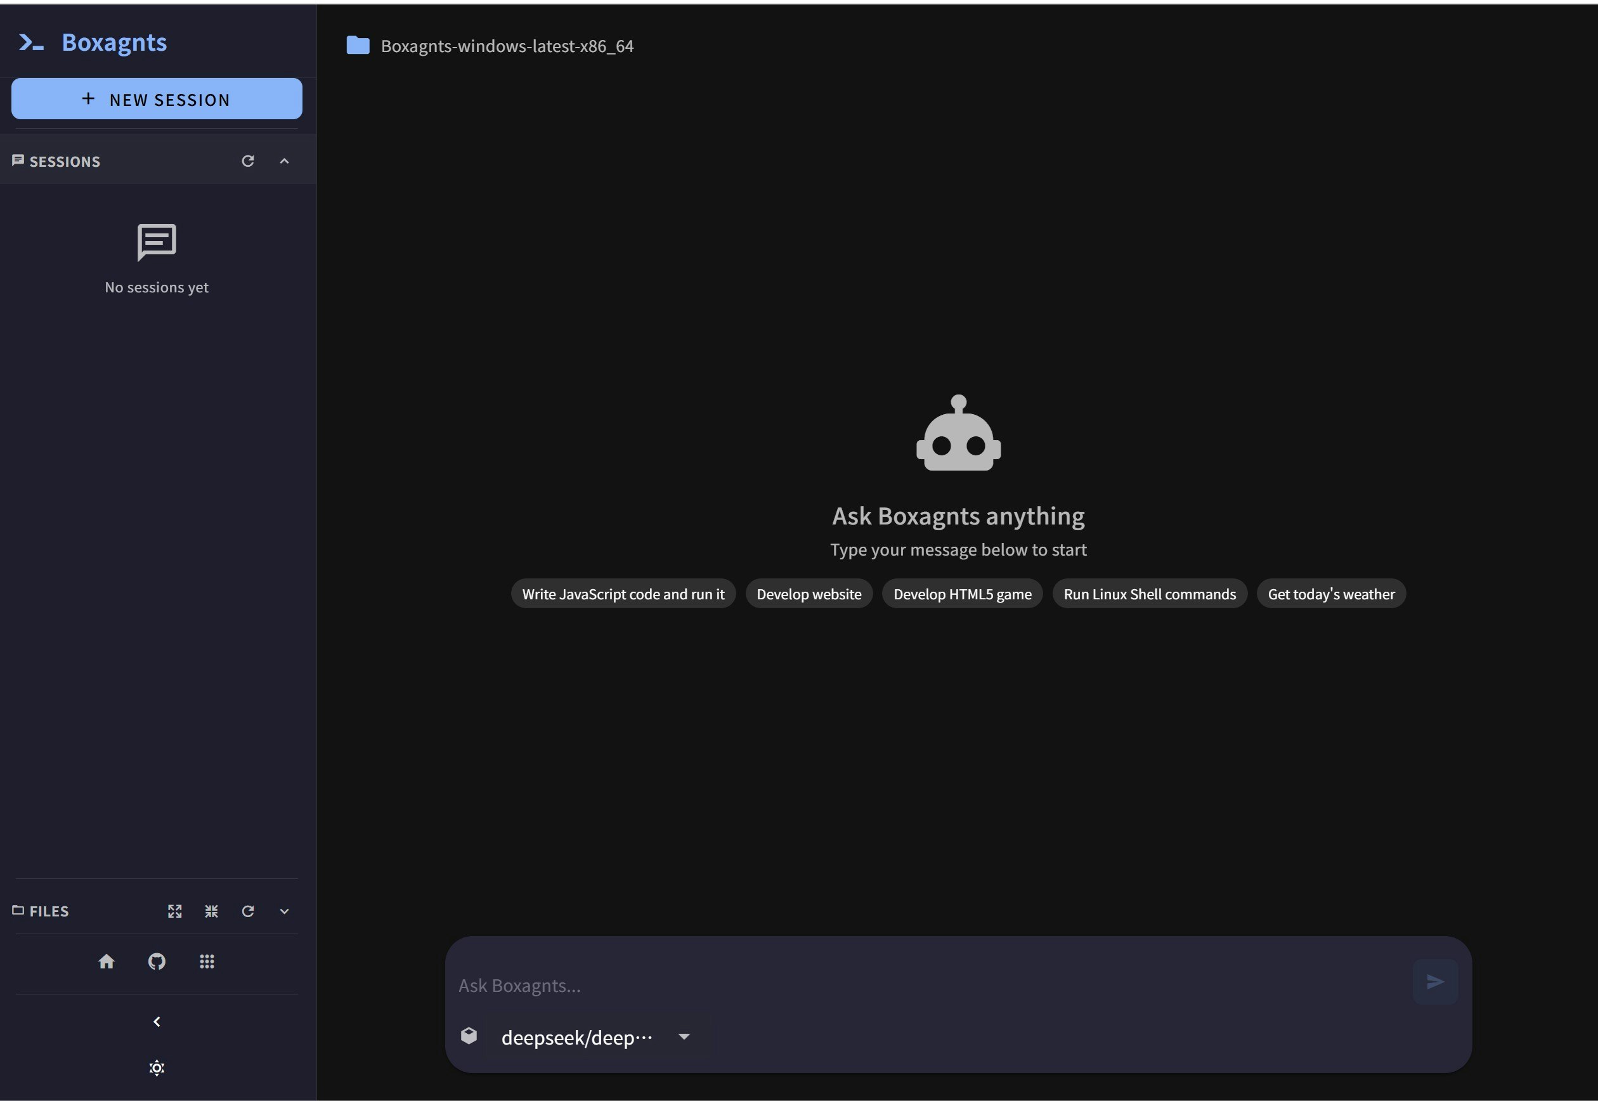1598x1101 pixels.
Task: Click the 'Ask Boxagnts anything' heading
Action: (959, 516)
